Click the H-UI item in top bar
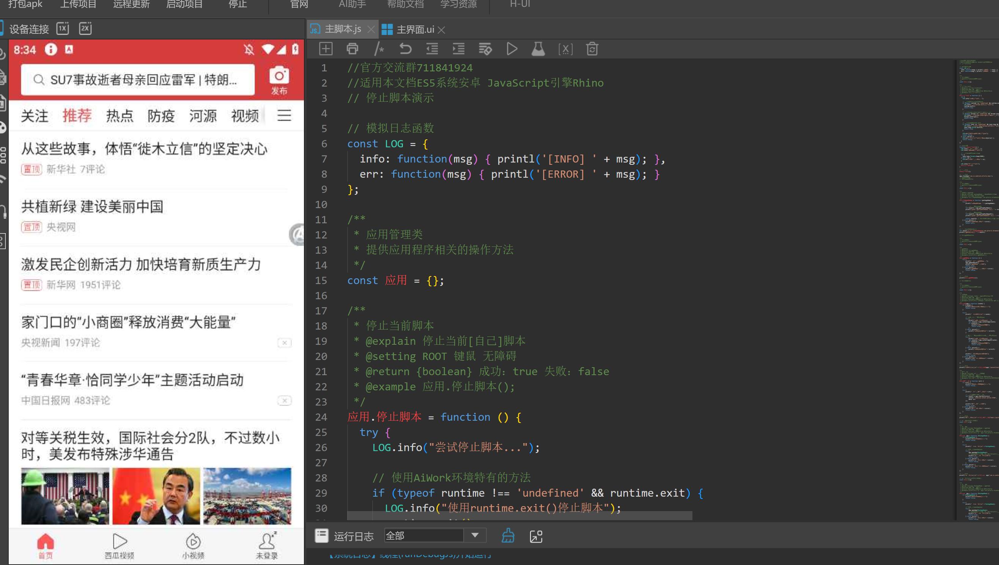 point(520,4)
